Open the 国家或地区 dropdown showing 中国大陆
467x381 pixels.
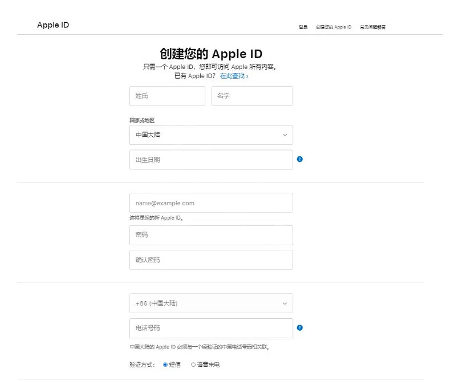pyautogui.click(x=211, y=135)
